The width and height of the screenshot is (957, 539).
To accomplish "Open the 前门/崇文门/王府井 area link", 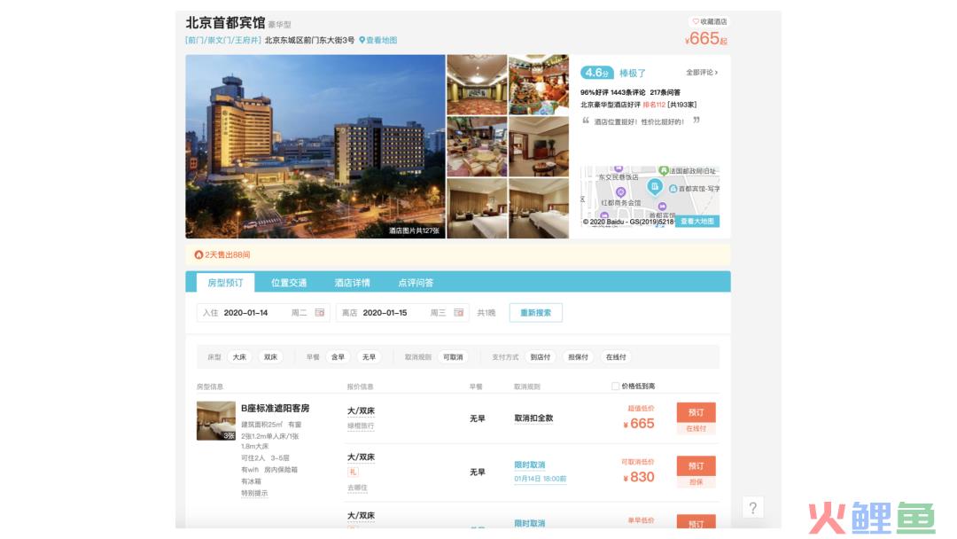I will (x=222, y=40).
